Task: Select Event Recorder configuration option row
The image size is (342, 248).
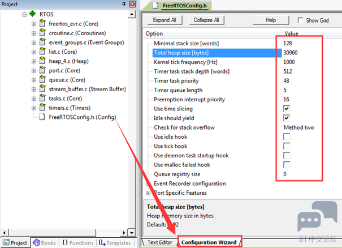Action: tap(189, 183)
